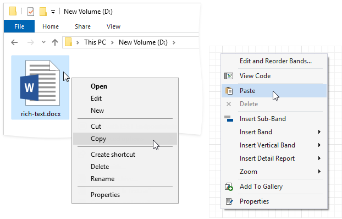This screenshot has height=219, width=342.
Task: Expand the Zoom submenu arrow
Action: [x=319, y=171]
